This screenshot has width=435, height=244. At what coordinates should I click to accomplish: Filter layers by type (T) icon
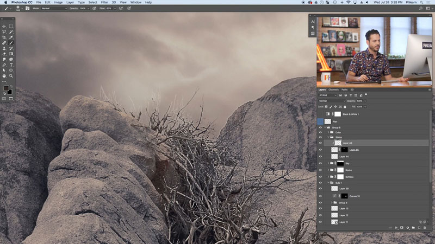click(x=351, y=95)
